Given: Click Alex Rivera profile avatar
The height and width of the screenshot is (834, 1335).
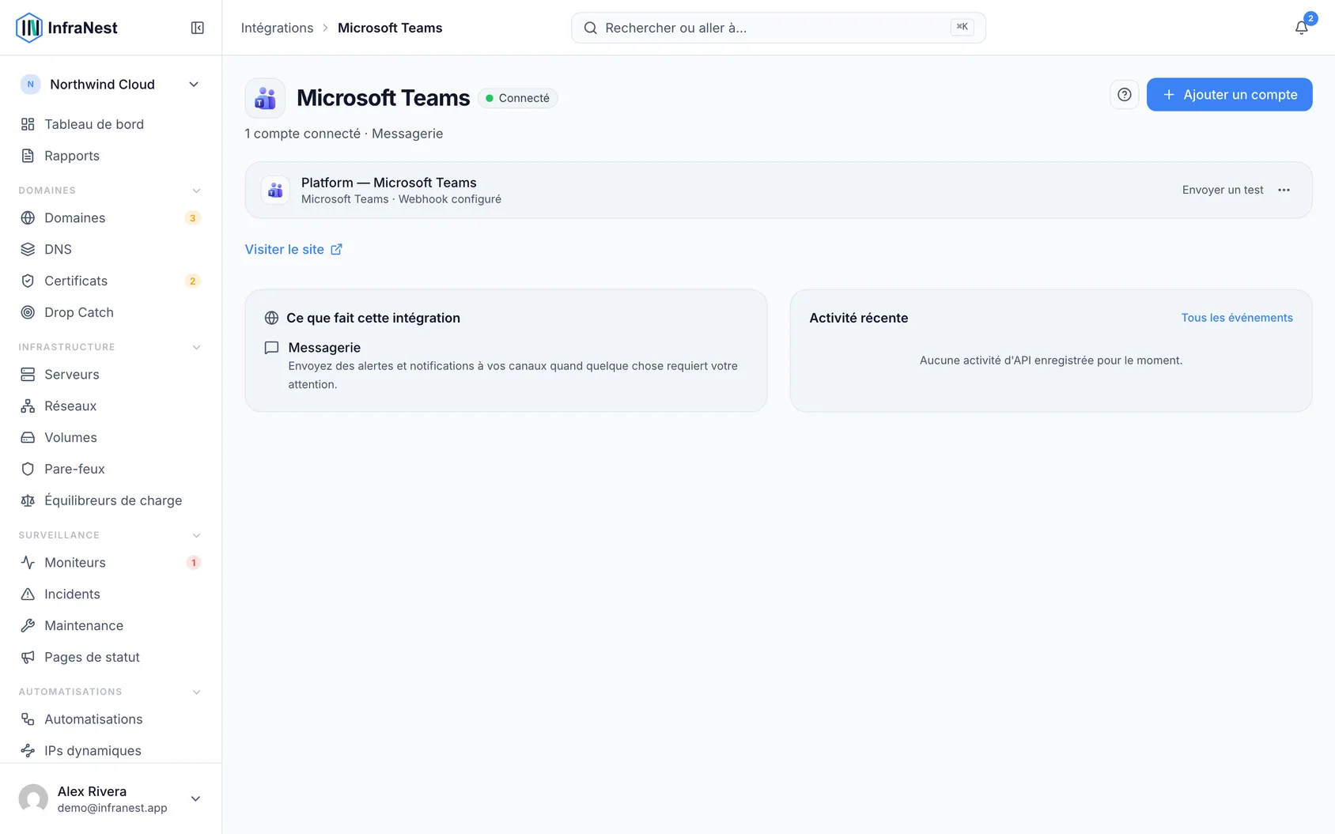Looking at the screenshot, I should [33, 798].
